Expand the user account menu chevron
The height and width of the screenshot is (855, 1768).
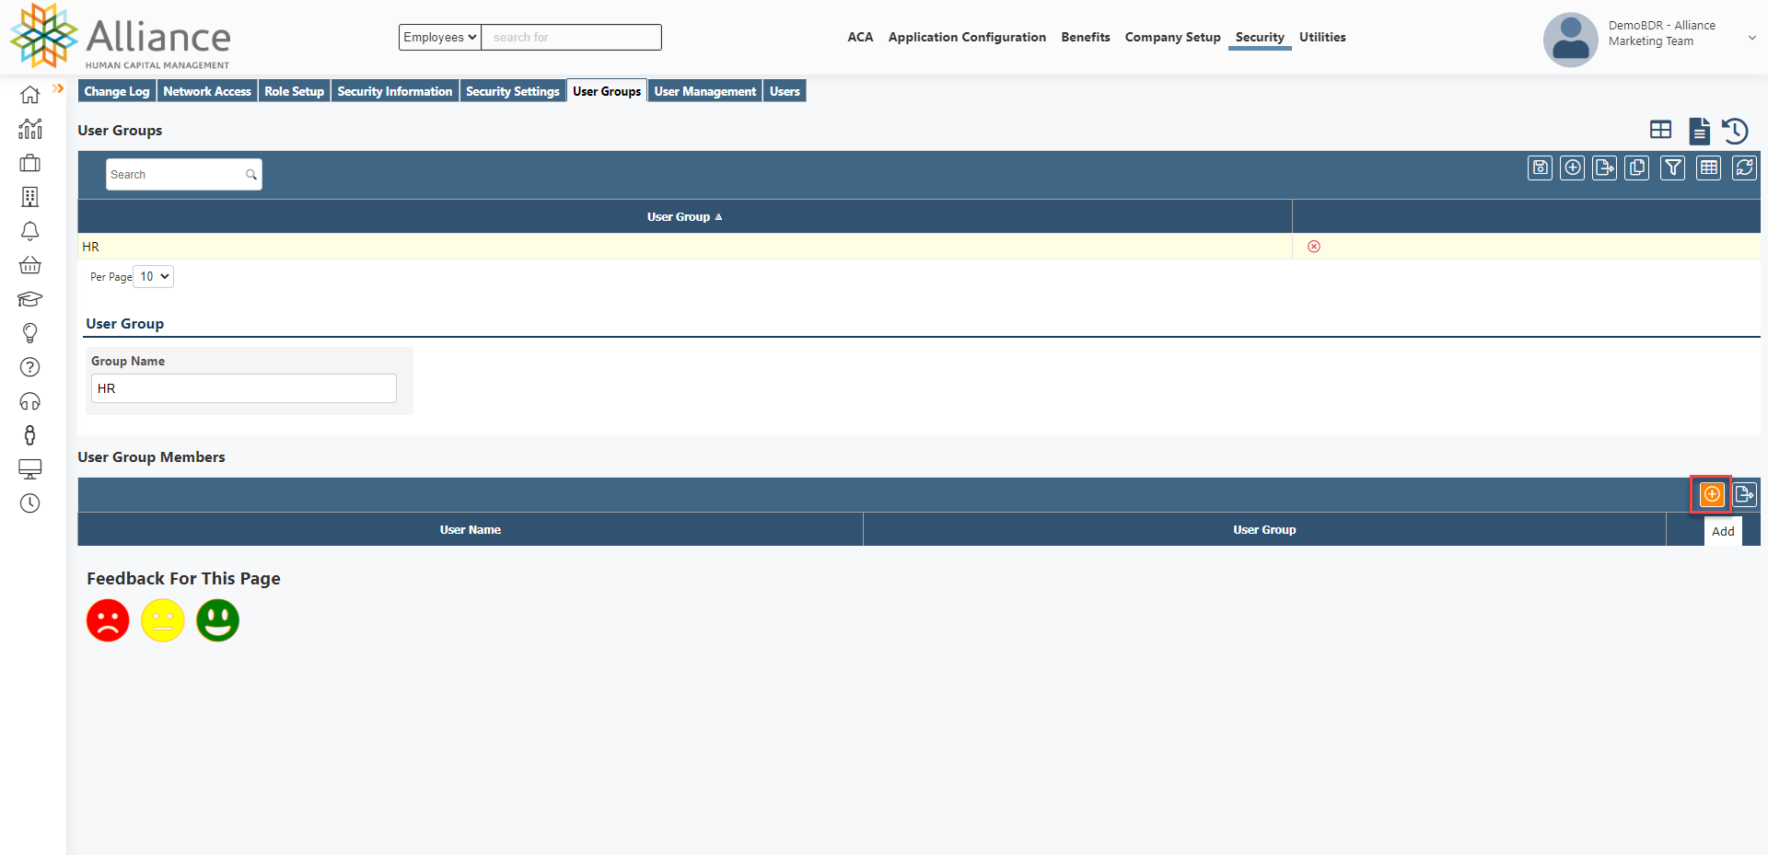point(1752,38)
